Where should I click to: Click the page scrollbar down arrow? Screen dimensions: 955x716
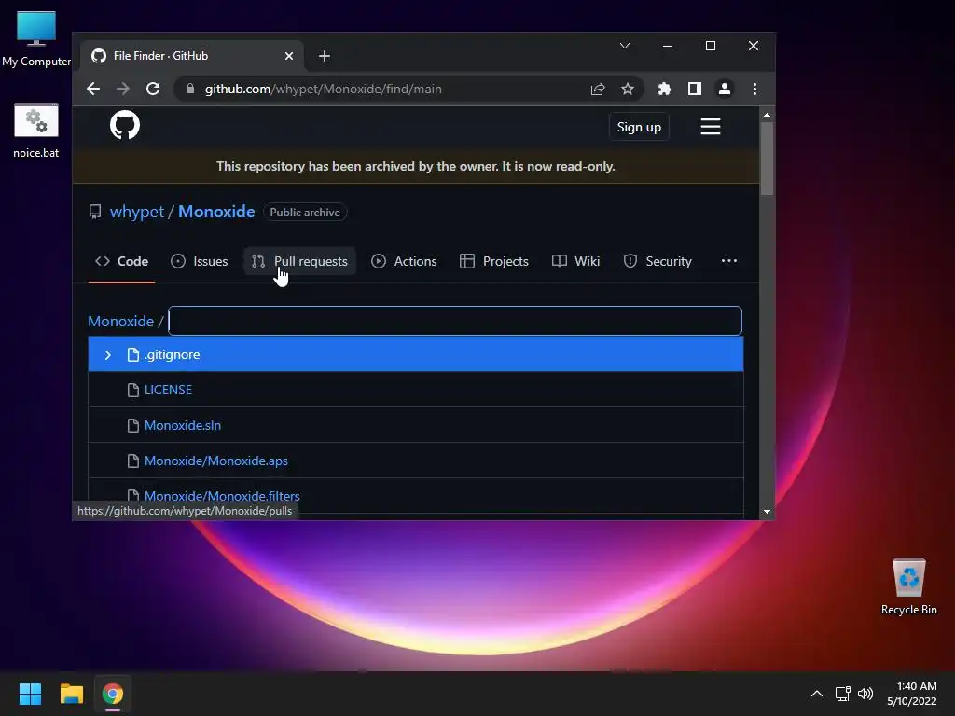(x=767, y=512)
